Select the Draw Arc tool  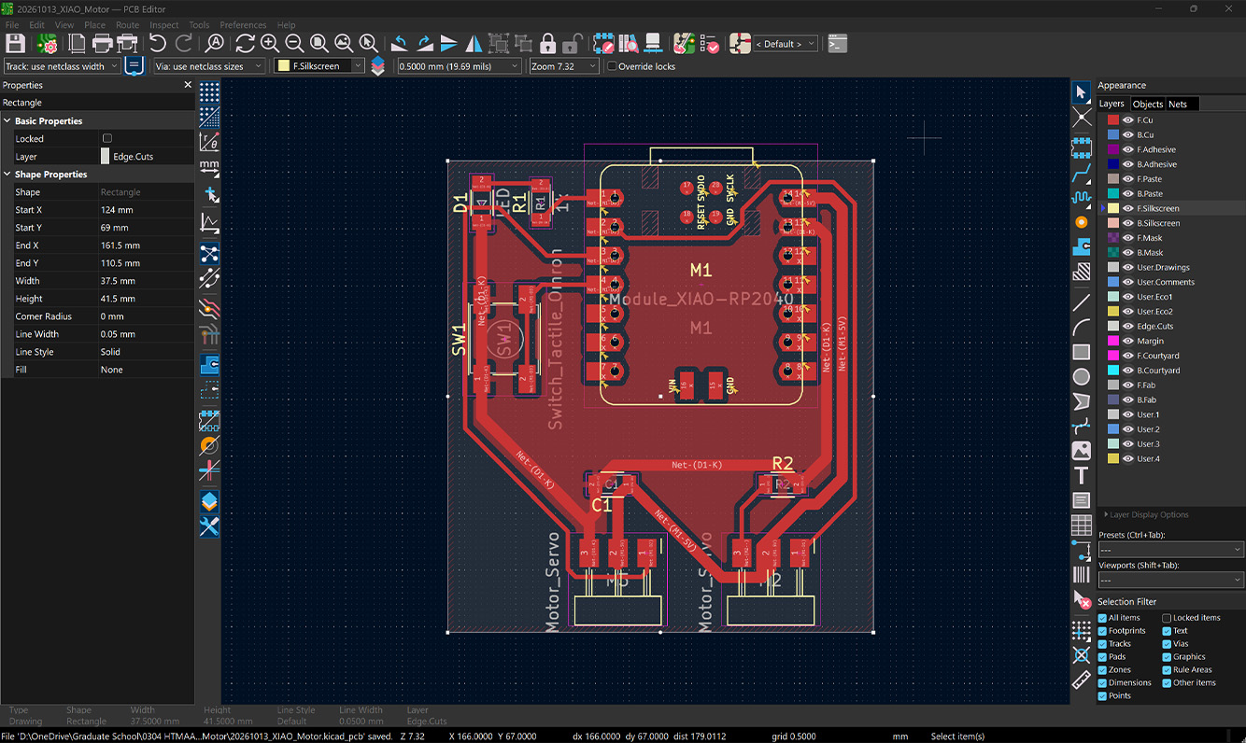pos(1082,328)
